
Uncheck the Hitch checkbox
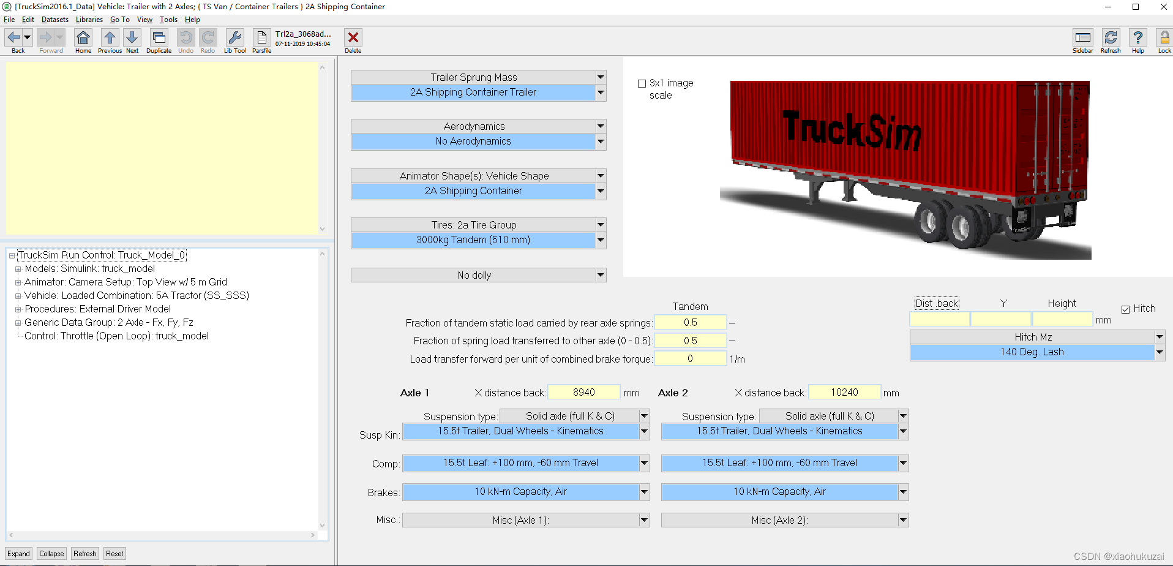tap(1127, 309)
